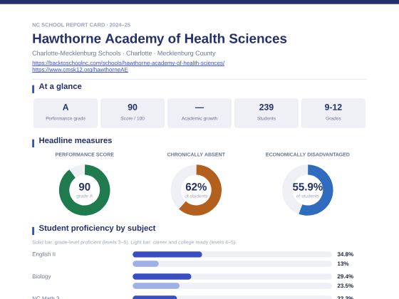Click the Biology subject label
Image resolution: width=399 pixels, height=299 pixels.
point(41,276)
